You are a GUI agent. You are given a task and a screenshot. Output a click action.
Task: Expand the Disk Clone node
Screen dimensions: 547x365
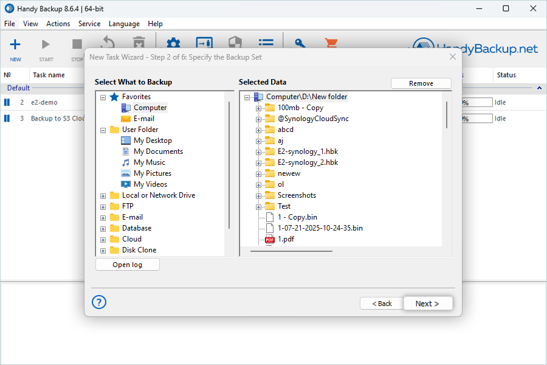tap(103, 251)
